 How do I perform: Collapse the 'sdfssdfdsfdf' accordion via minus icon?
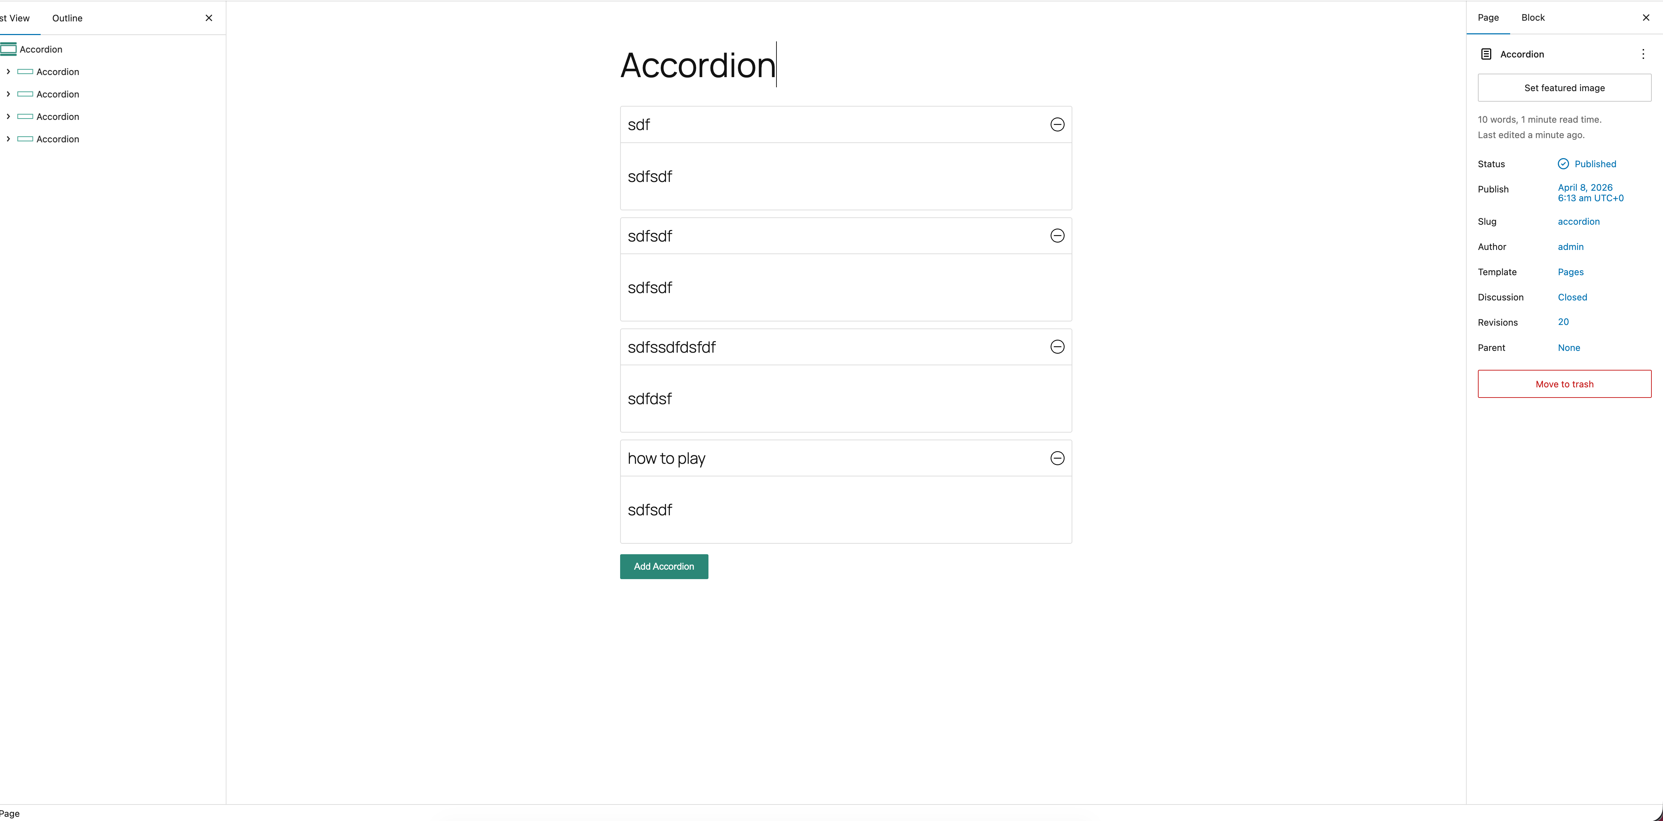tap(1057, 347)
